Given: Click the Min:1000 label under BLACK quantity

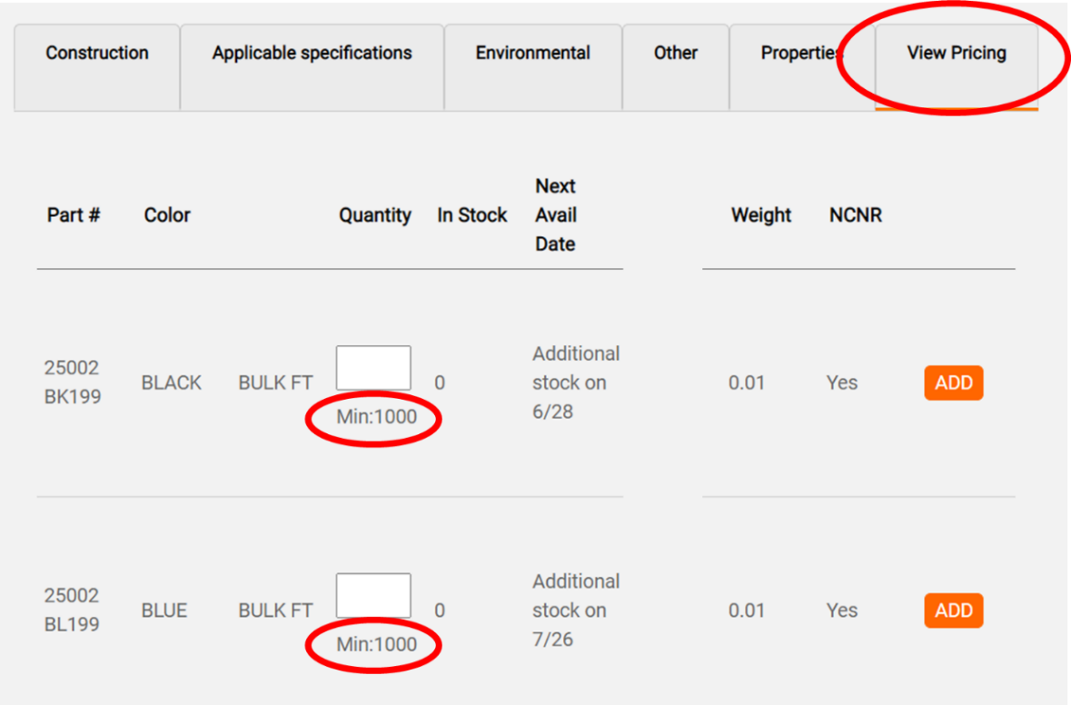Looking at the screenshot, I should coord(376,418).
